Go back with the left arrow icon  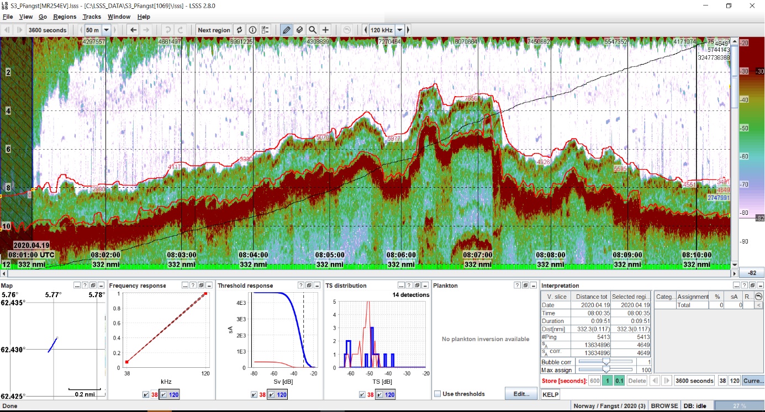click(133, 30)
